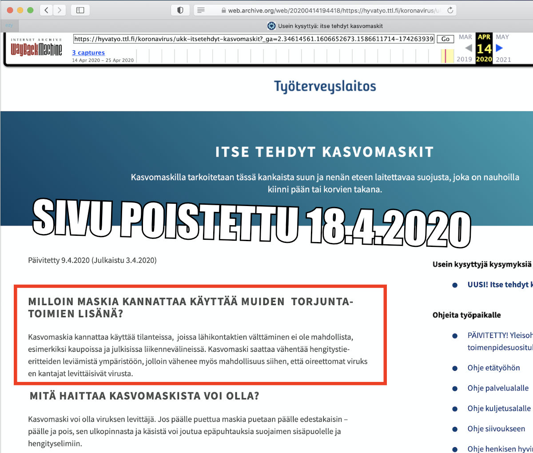Select the 2021 year in timeline
533x453 pixels.
coord(503,60)
